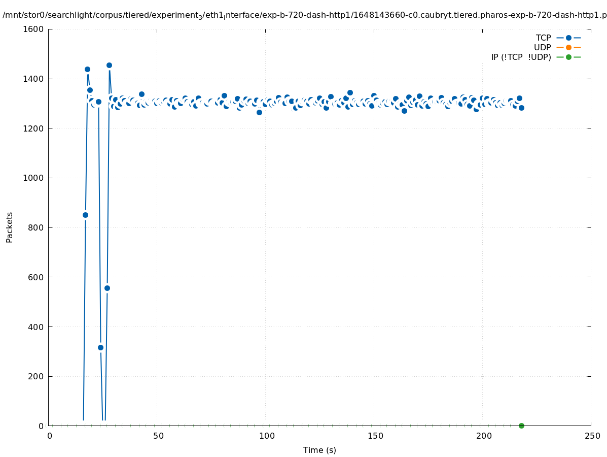Click the TCP data point near 850 packets
The width and height of the screenshot is (607, 457).
pos(85,215)
